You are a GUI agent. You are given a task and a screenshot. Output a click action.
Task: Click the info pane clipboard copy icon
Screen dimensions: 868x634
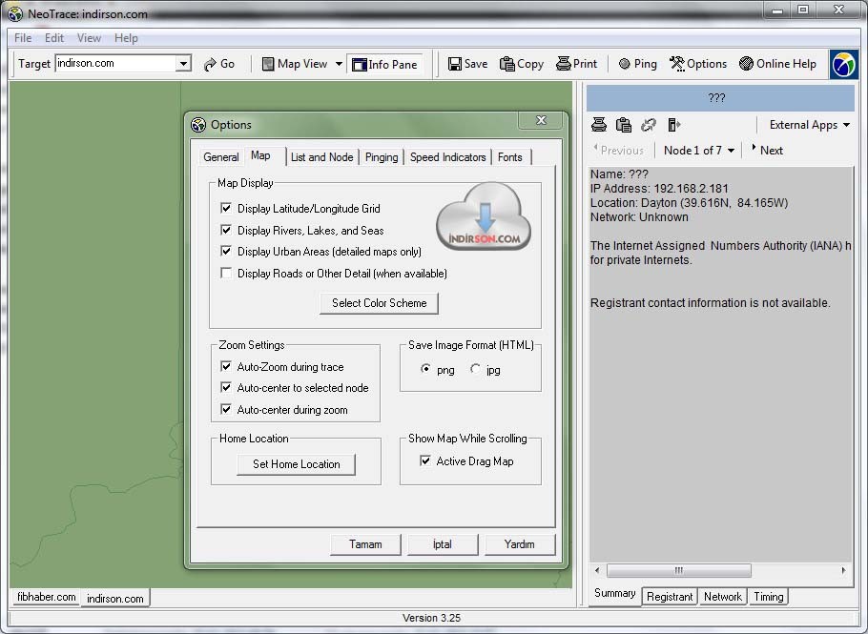(x=623, y=125)
